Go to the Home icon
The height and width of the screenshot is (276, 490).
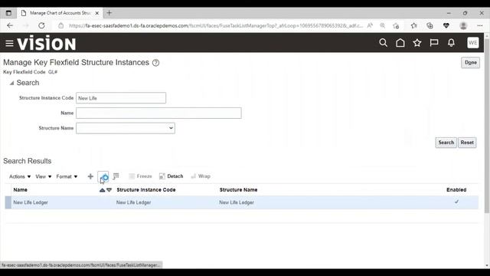pyautogui.click(x=400, y=43)
